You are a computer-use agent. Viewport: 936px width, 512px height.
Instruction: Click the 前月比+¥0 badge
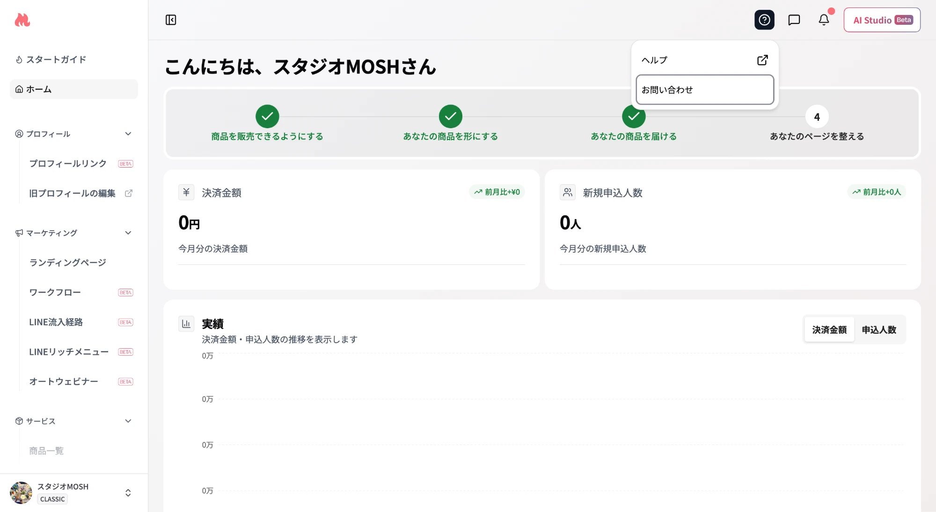tap(497, 192)
